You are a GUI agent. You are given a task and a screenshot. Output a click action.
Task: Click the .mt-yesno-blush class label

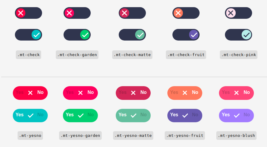[236, 136]
